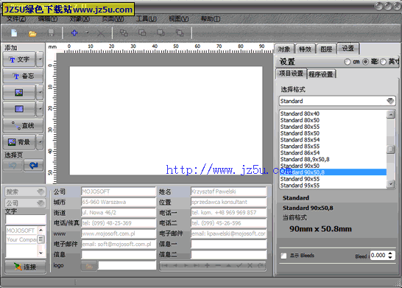This screenshot has width=402, height=288.
Task: Open the 对象 menu
Action: 80,19
